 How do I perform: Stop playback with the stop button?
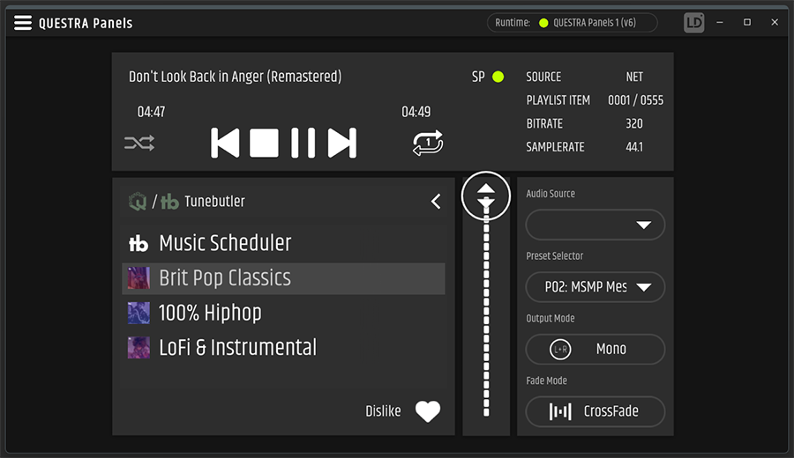click(x=264, y=143)
